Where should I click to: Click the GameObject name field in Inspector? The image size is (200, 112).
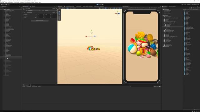click(40, 9)
